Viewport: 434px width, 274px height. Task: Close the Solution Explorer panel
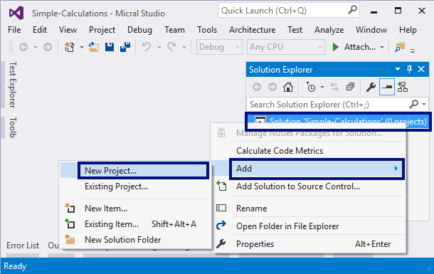point(421,69)
